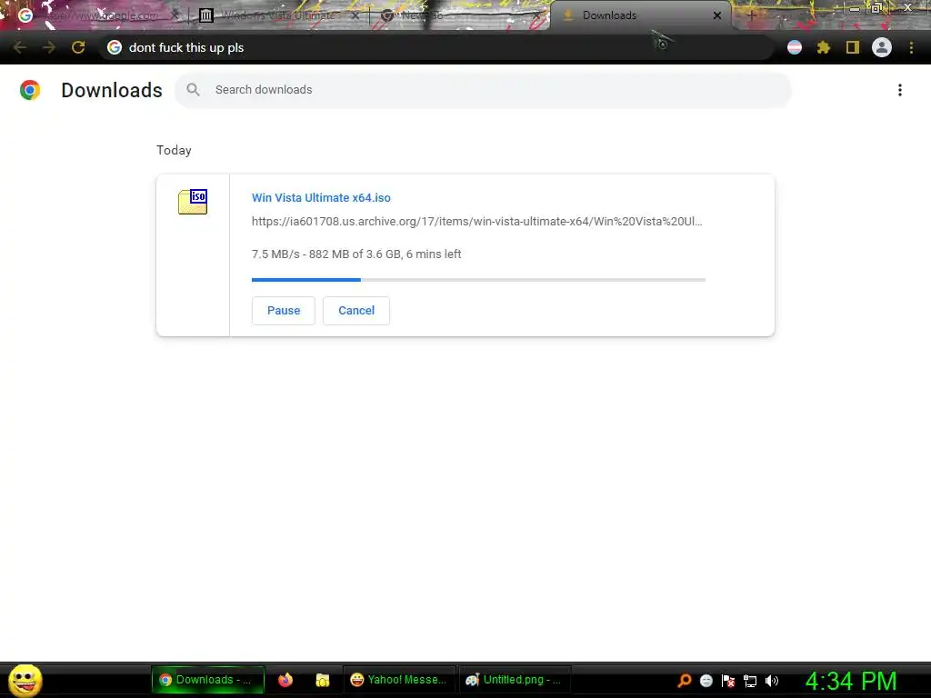Screen dimensions: 931x698
Task: Click the orange search tray icon
Action: [x=685, y=680]
